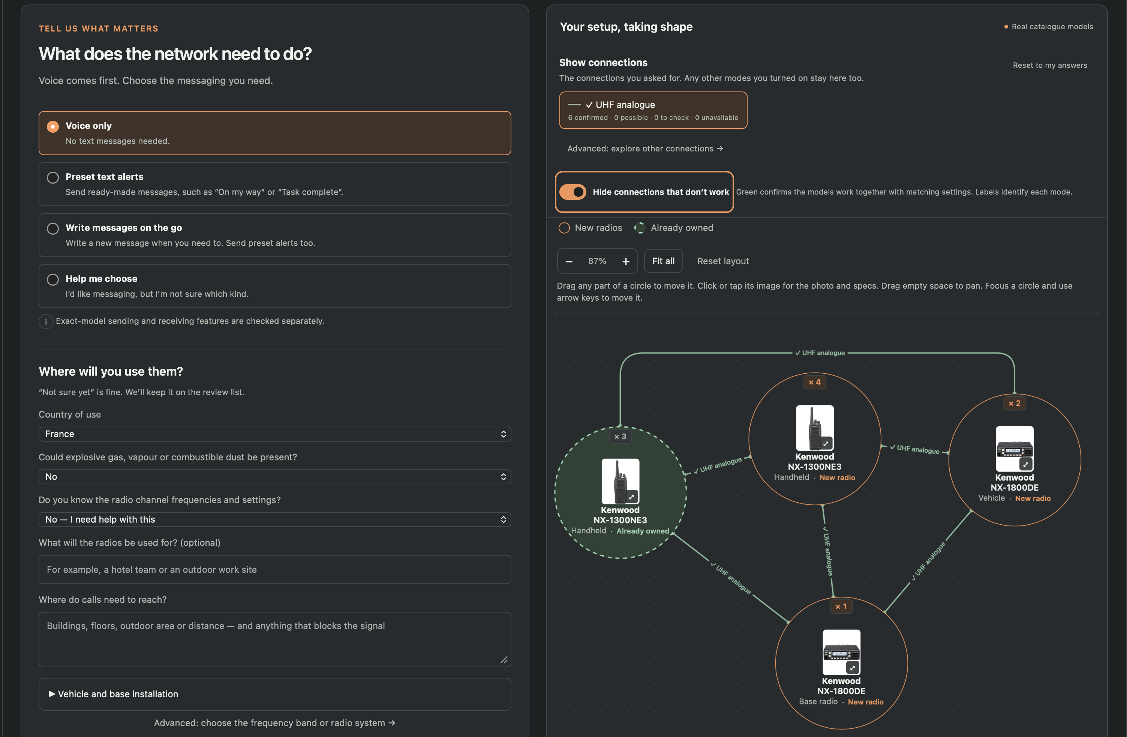The width and height of the screenshot is (1127, 737).
Task: Click the 87% zoom level value
Action: tap(596, 261)
